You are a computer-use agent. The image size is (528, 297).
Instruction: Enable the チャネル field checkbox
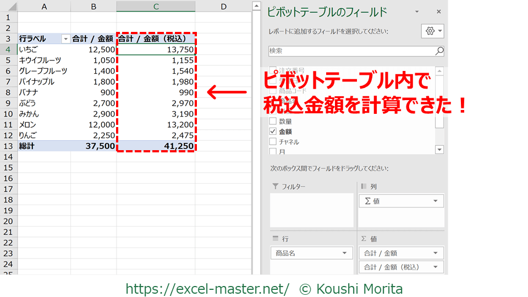(272, 142)
